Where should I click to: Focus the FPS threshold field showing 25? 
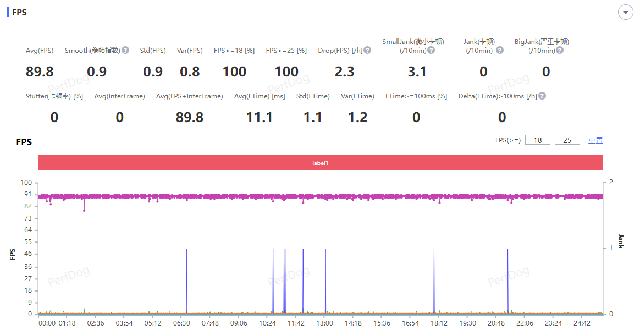click(x=567, y=140)
